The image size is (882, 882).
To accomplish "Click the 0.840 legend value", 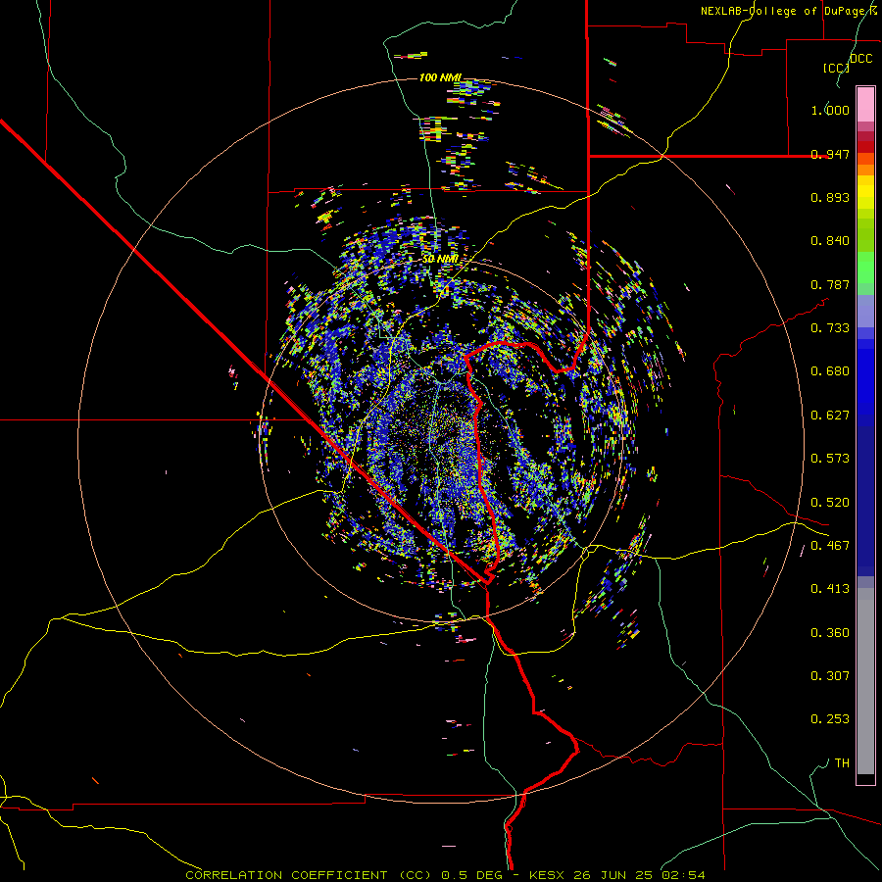I will tap(830, 241).
